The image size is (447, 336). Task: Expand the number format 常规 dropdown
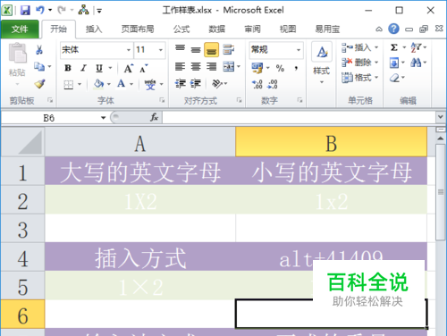(299, 50)
